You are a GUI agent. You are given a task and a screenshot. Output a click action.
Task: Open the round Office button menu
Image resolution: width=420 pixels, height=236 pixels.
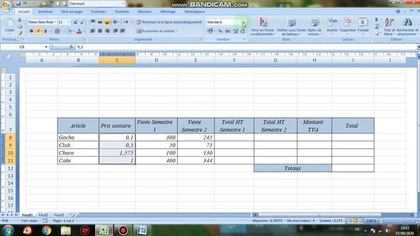click(x=7, y=6)
